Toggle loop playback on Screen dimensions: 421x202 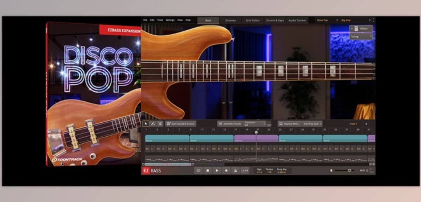pos(198,171)
